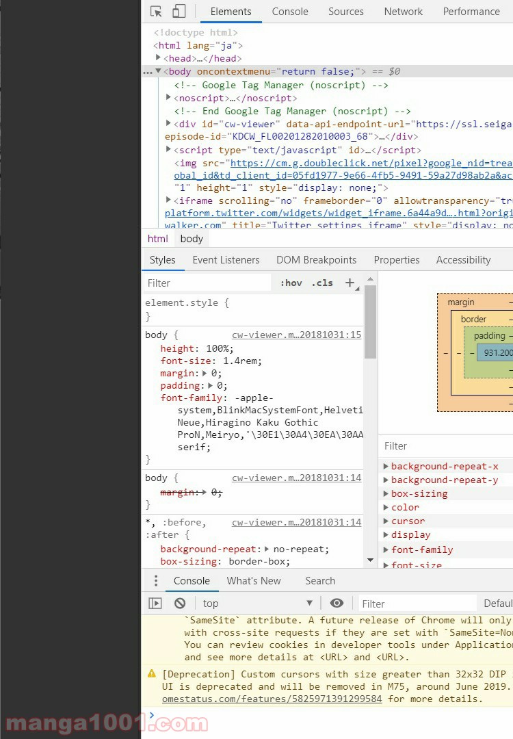
Task: Expand computed color property
Action: (x=386, y=507)
